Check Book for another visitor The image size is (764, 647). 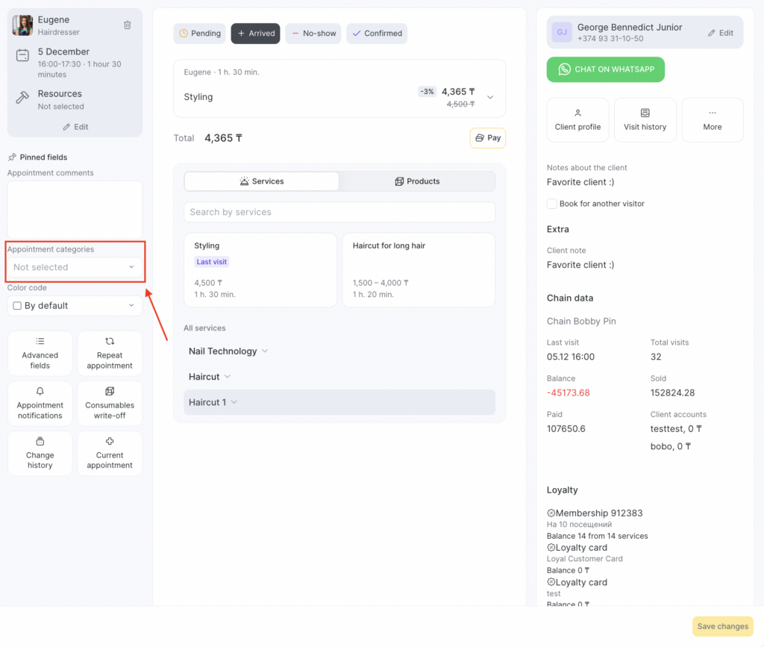552,204
